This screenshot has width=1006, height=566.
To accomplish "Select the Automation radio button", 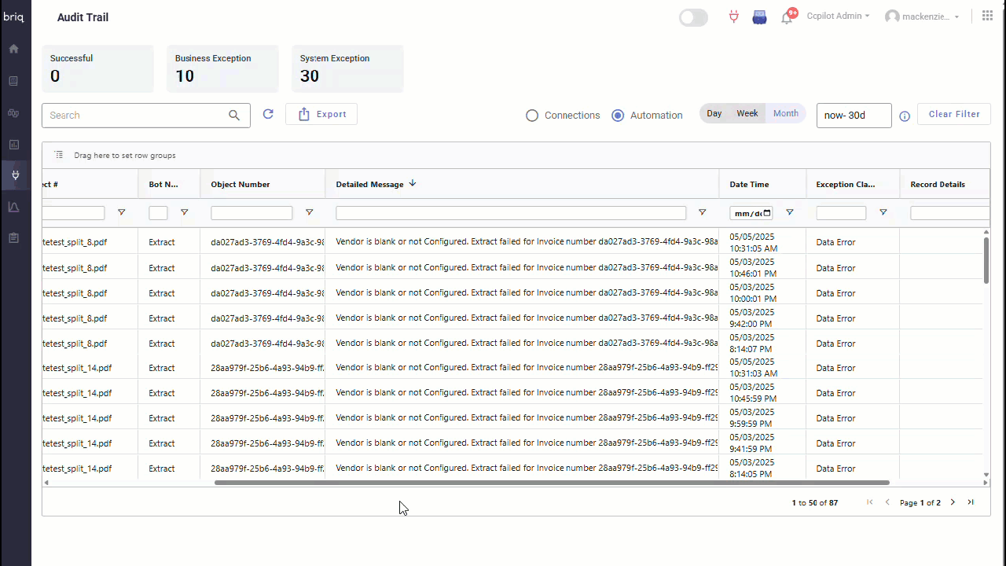I will pyautogui.click(x=618, y=116).
